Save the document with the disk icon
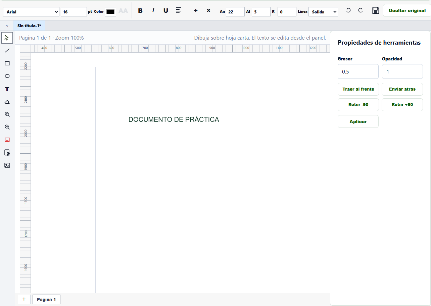The image size is (431, 306). coord(376,11)
